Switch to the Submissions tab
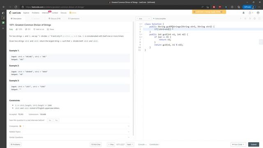The width and height of the screenshot is (263, 148). (x=74, y=18)
